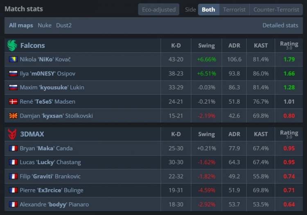Click the French flag beside Maka
Image resolution: width=307 pixels, height=215 pixels.
[13, 148]
